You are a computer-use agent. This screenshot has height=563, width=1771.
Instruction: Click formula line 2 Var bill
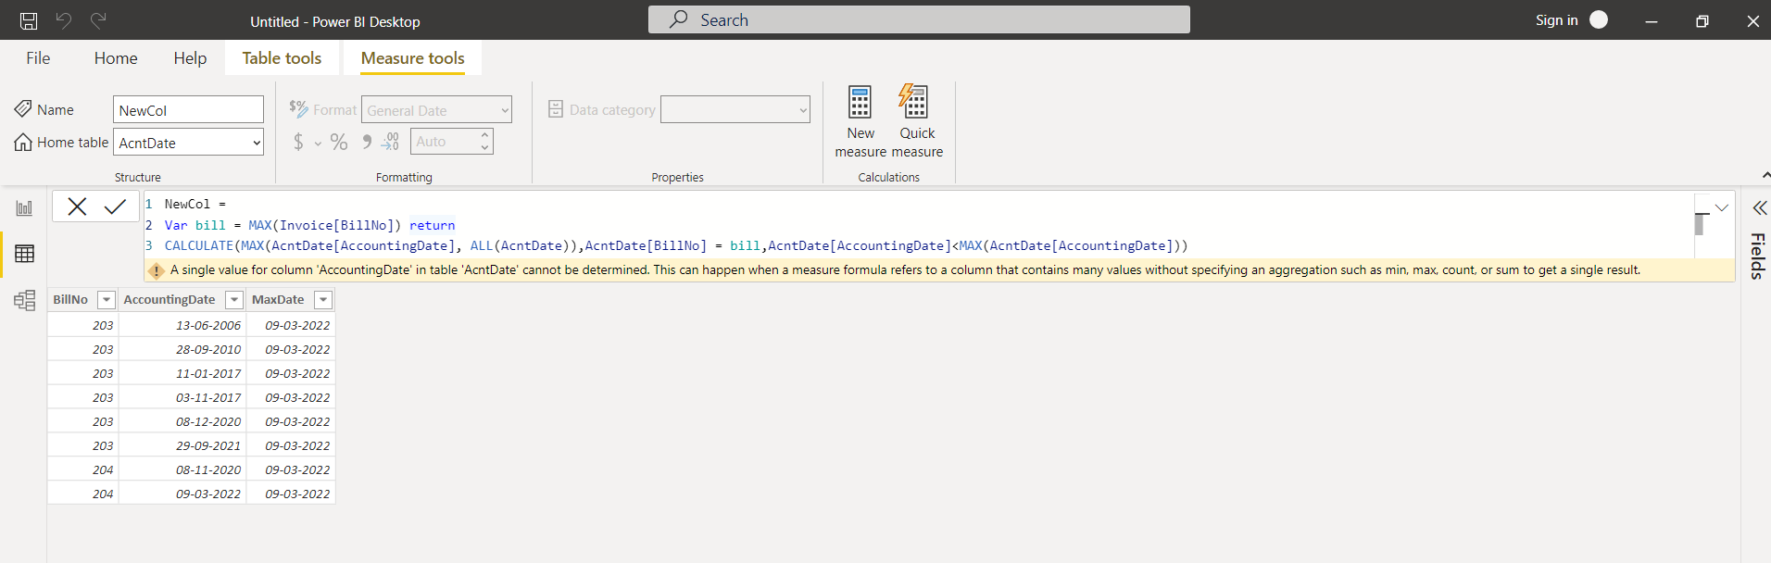(309, 225)
